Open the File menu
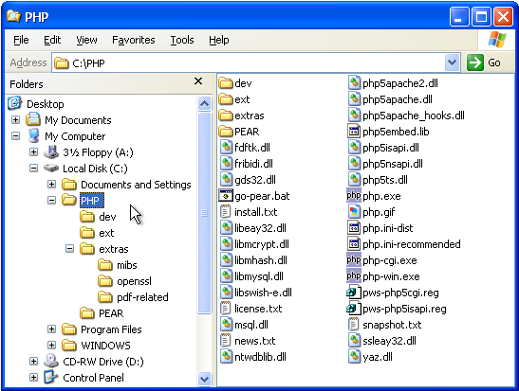This screenshot has height=391, width=519. tap(21, 40)
